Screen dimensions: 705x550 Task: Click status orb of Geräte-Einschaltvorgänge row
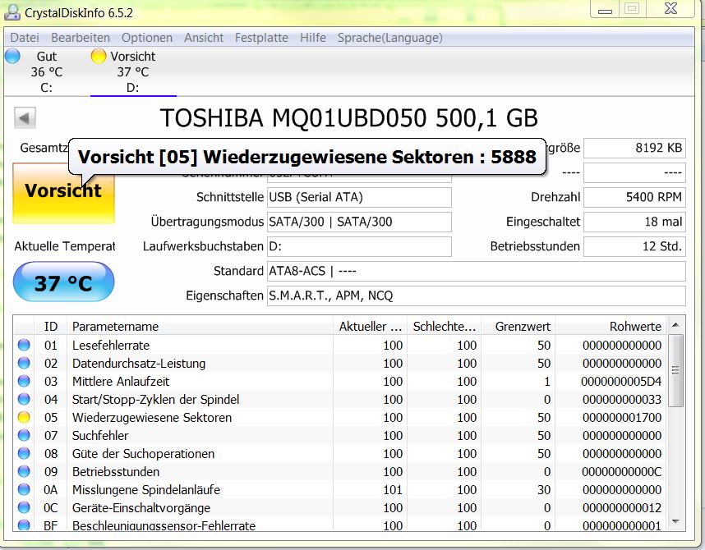click(24, 508)
